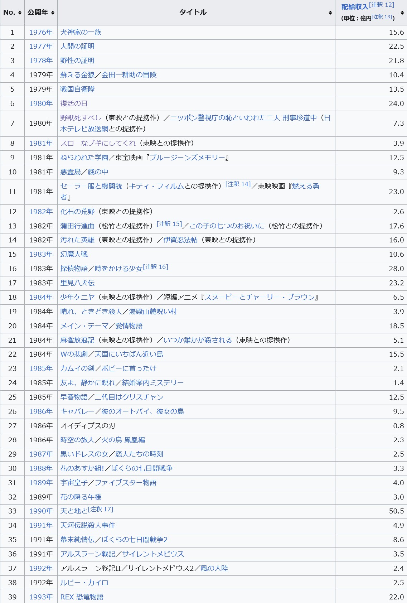Open footnote 注釈 12 in header
Screen dimensions: 407x603
click(x=382, y=5)
